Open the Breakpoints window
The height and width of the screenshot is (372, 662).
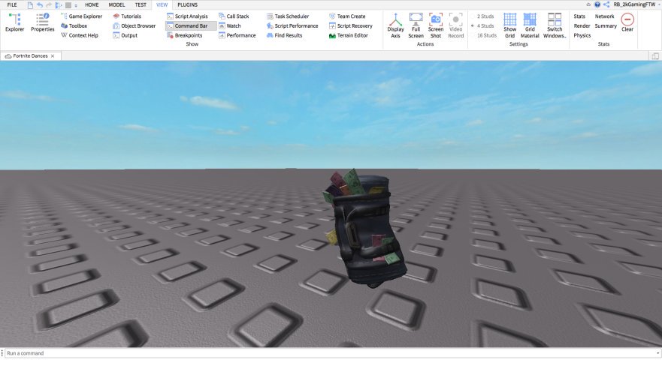tap(184, 35)
